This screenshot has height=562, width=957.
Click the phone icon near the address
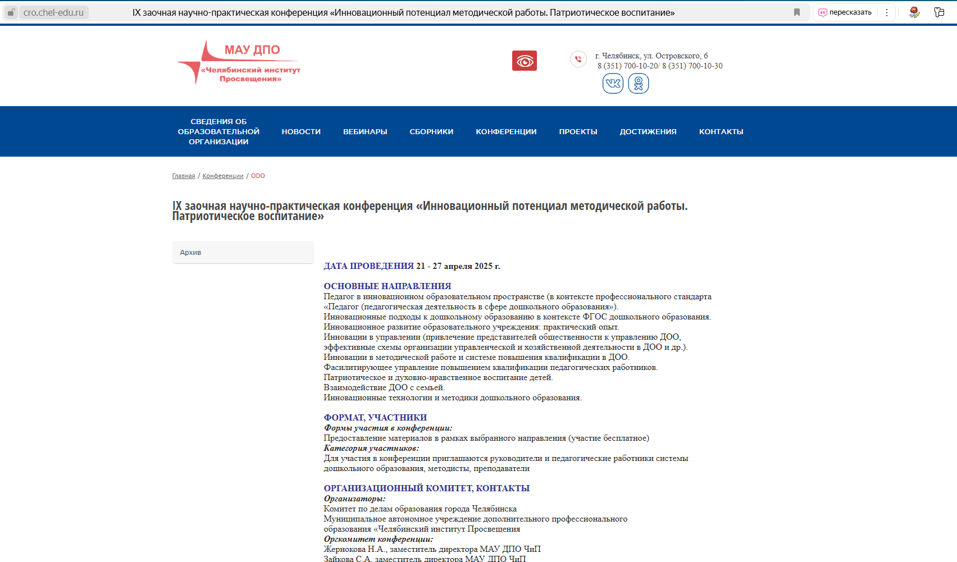pyautogui.click(x=578, y=59)
